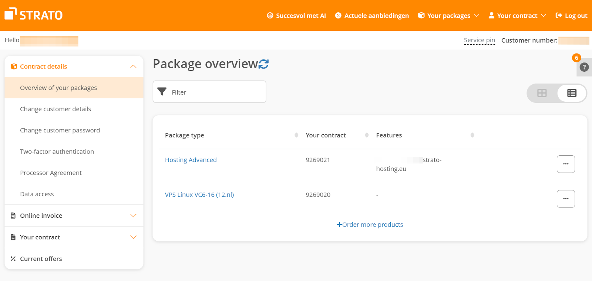Image resolution: width=592 pixels, height=281 pixels.
Task: Open Two-factor authentication page
Action: coord(57,152)
